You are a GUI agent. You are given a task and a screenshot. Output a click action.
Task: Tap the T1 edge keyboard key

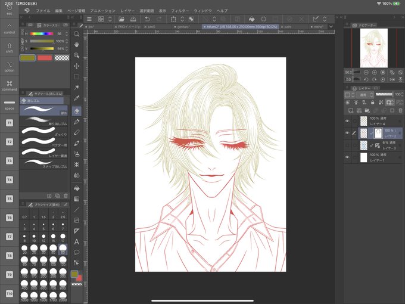(10, 123)
